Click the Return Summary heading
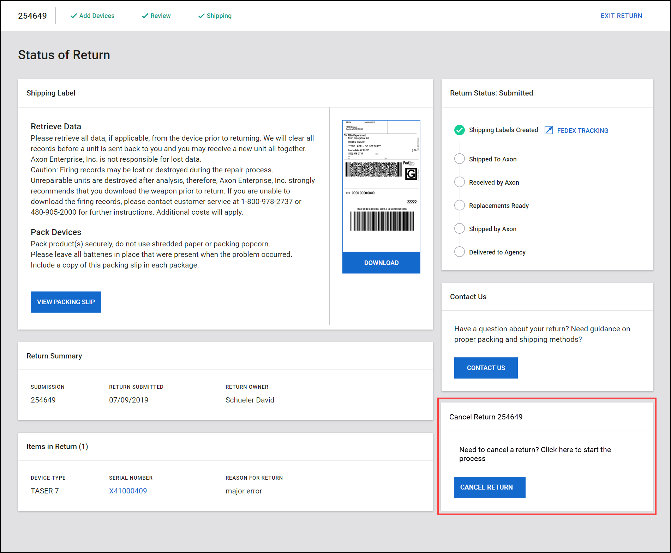The width and height of the screenshot is (671, 553). (x=54, y=356)
